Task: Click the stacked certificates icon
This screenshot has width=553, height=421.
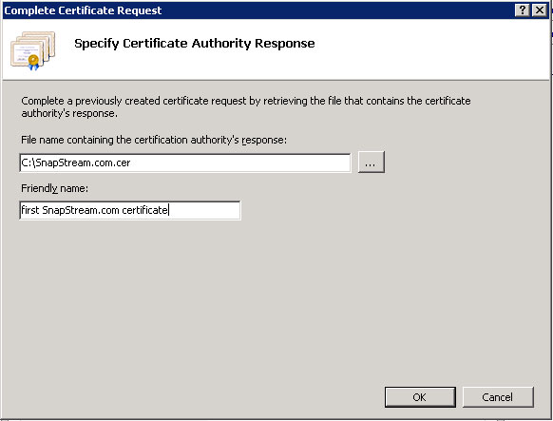Action: tap(33, 50)
